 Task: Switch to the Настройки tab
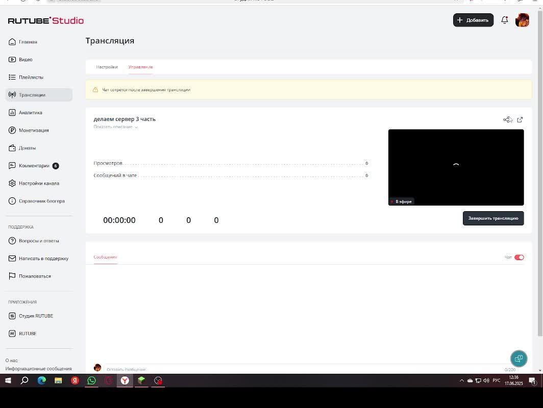pyautogui.click(x=107, y=67)
